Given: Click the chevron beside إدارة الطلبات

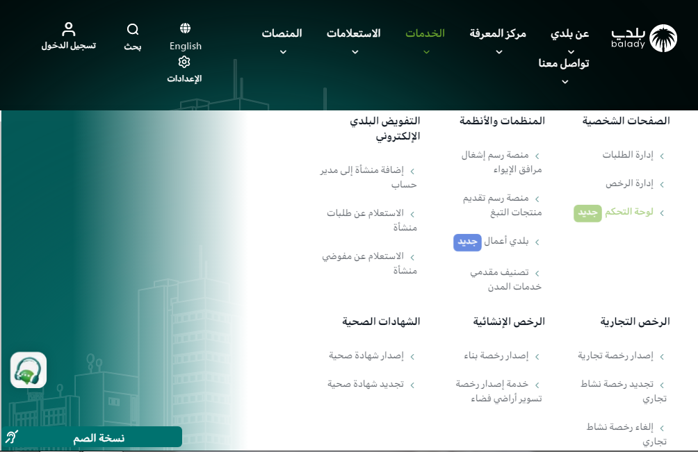Looking at the screenshot, I should pyautogui.click(x=662, y=156).
